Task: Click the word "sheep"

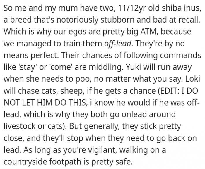Action: pos(72,91)
